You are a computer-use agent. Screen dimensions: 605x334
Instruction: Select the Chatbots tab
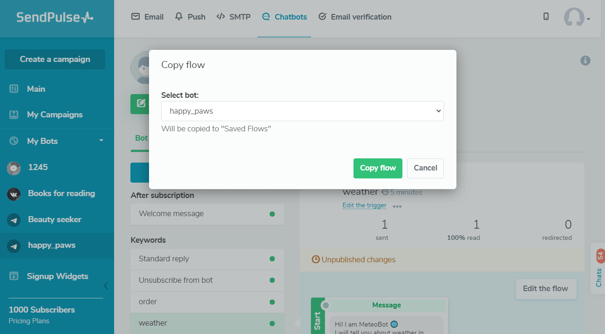[x=285, y=17]
